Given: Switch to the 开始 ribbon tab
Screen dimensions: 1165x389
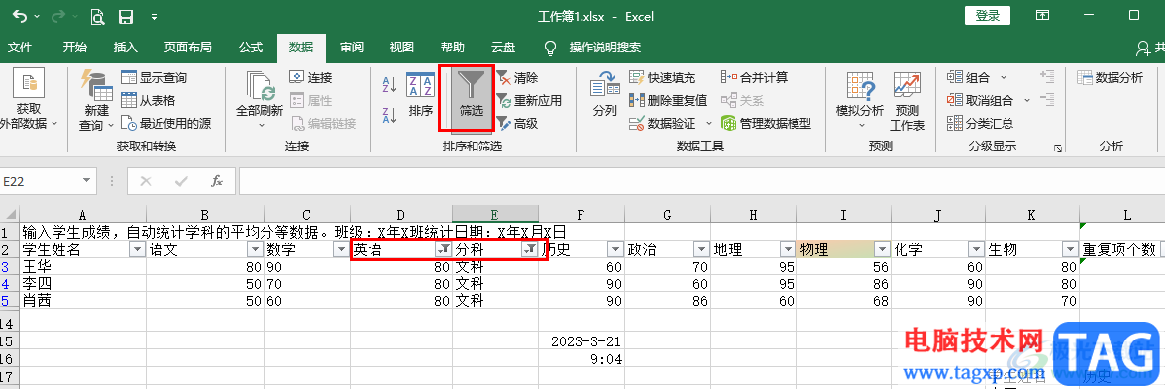Looking at the screenshot, I should pos(75,48).
